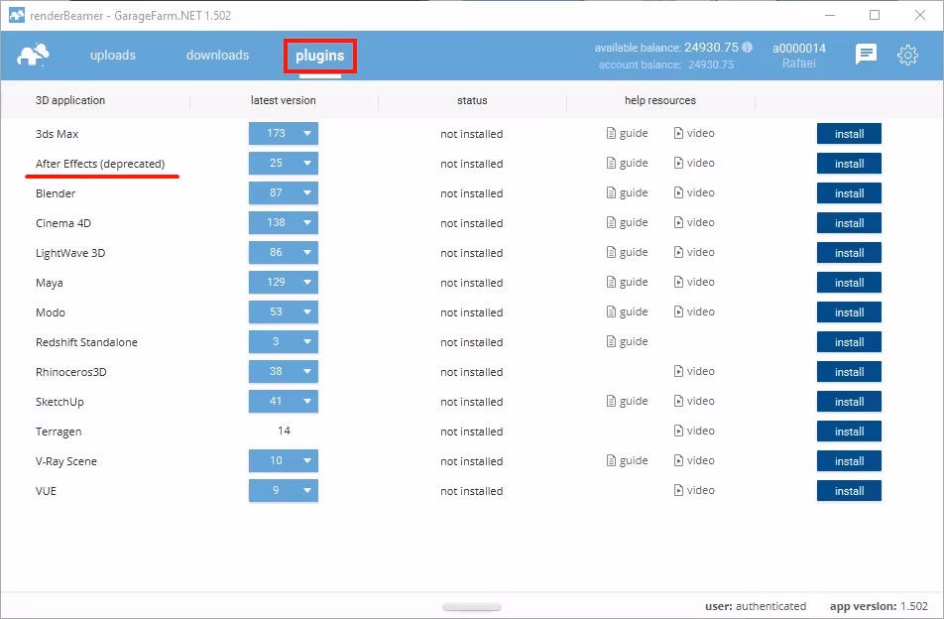The image size is (944, 619).
Task: Click the 'latest version' column header
Action: click(283, 100)
